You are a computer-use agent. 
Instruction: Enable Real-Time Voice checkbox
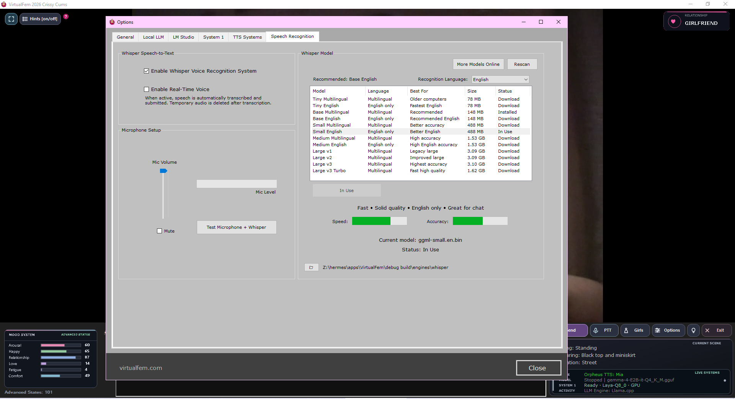[x=146, y=90]
